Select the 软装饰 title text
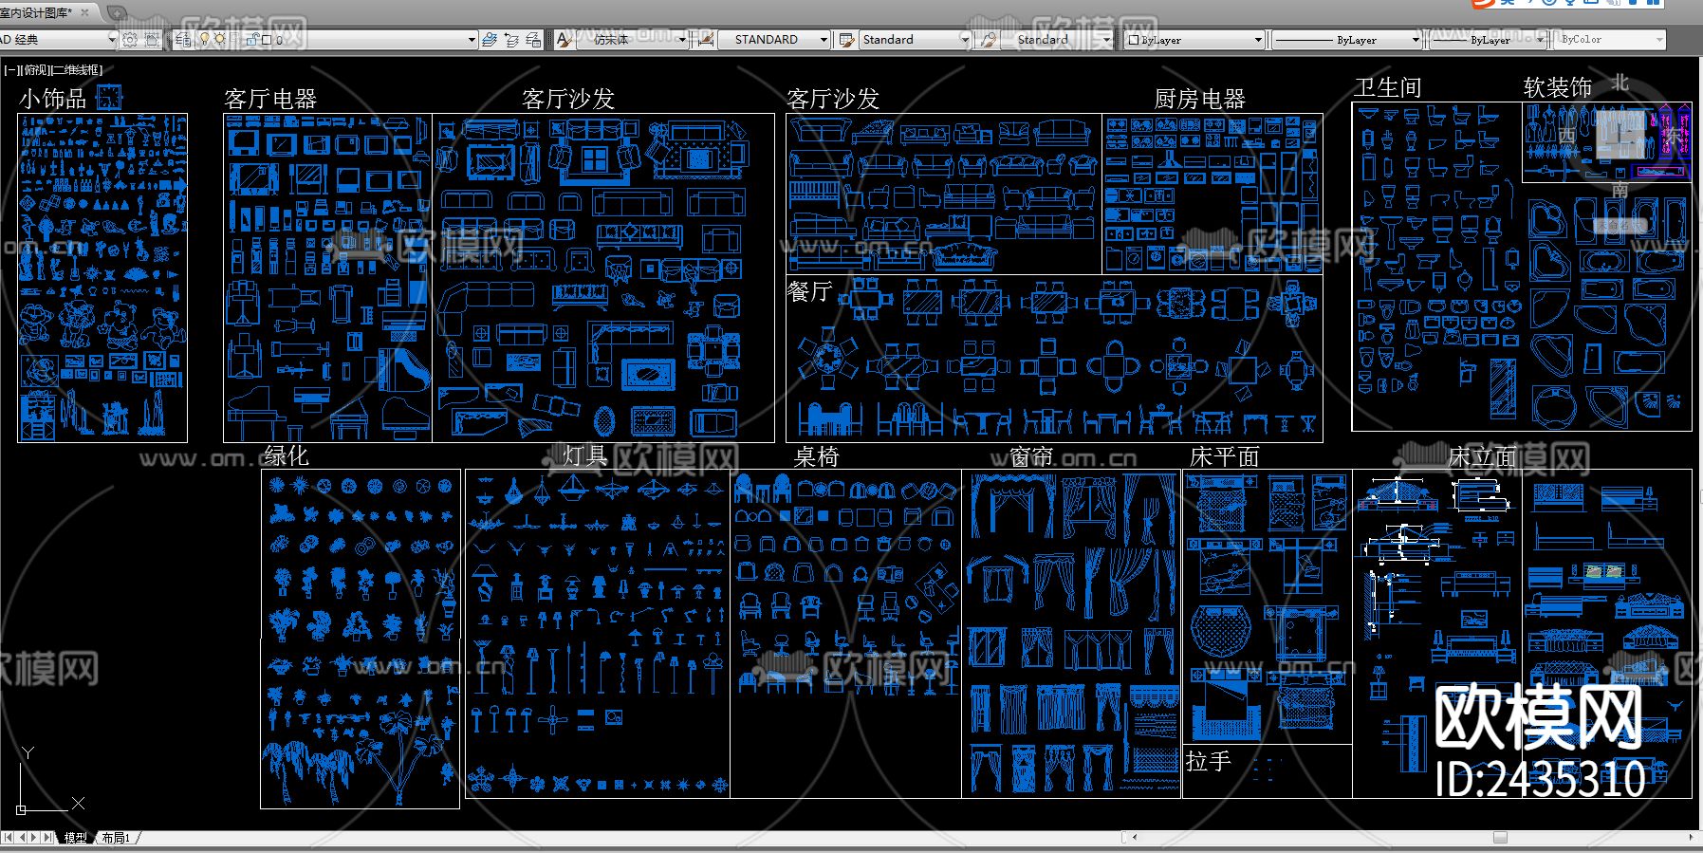This screenshot has width=1703, height=853. (1557, 87)
